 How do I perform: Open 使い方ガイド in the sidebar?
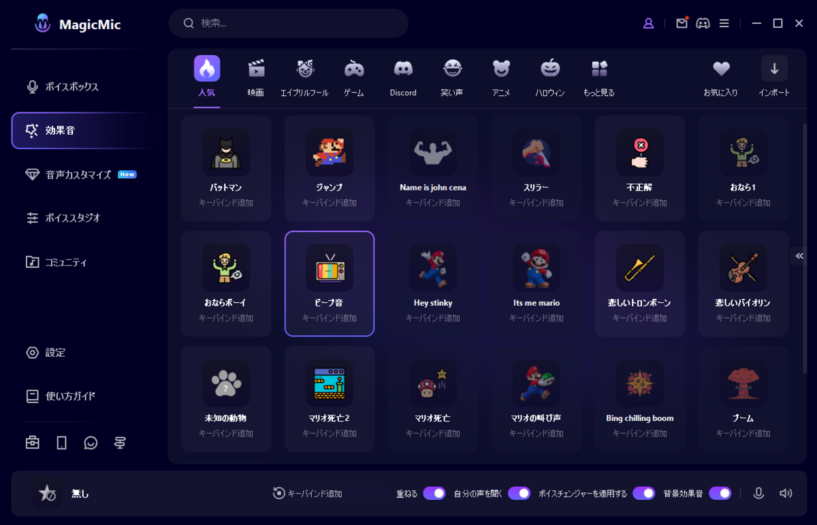[80, 396]
